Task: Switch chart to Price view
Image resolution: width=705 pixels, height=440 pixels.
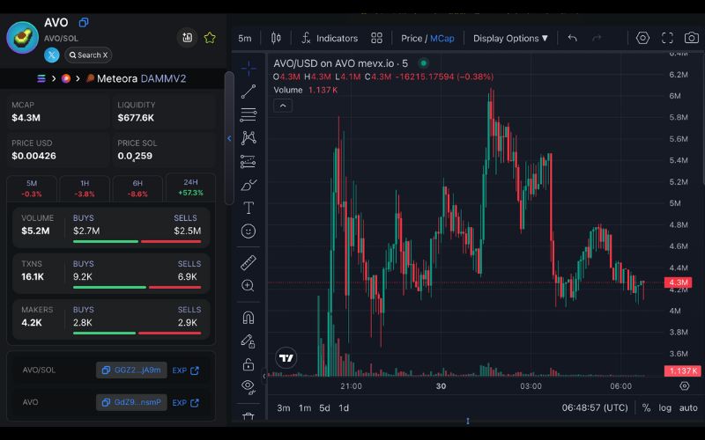Action: 412,38
